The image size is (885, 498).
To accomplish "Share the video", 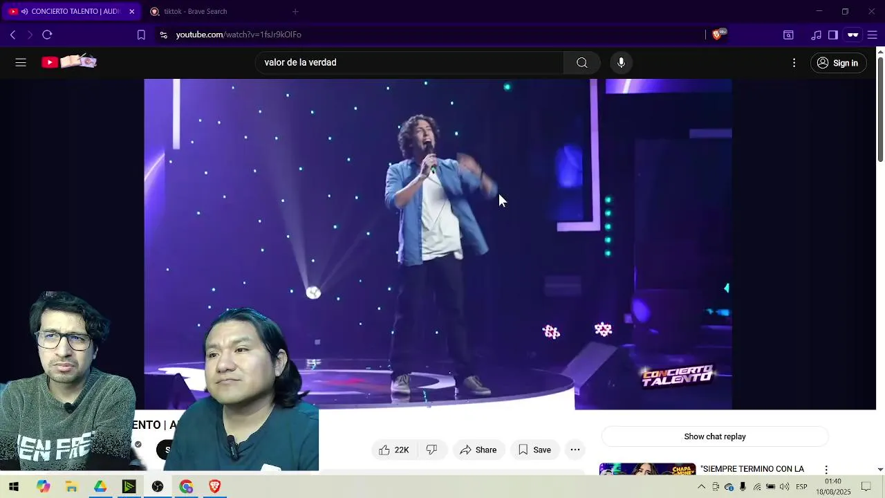I will [x=478, y=450].
